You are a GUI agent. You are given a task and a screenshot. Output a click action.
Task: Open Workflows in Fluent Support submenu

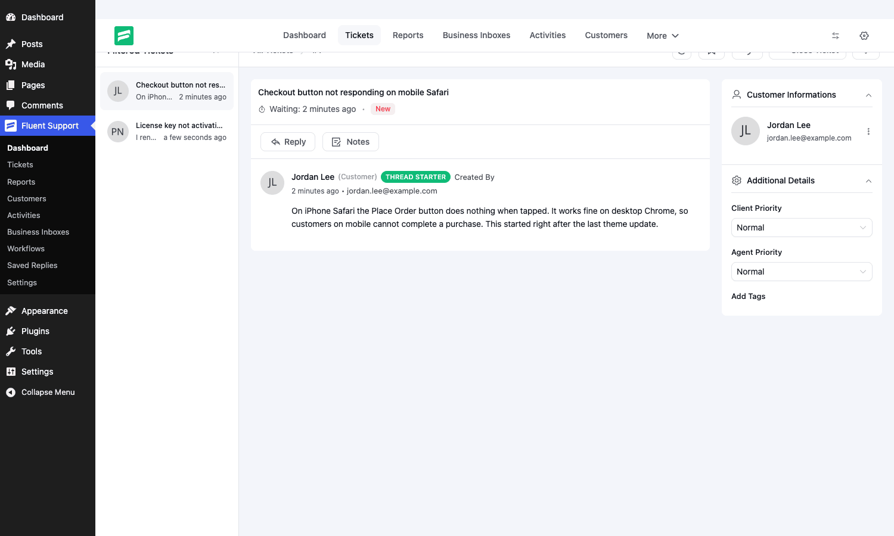tap(26, 249)
